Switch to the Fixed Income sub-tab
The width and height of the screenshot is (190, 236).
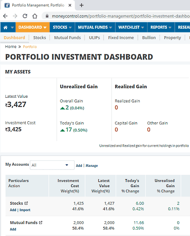pyautogui.click(x=121, y=38)
